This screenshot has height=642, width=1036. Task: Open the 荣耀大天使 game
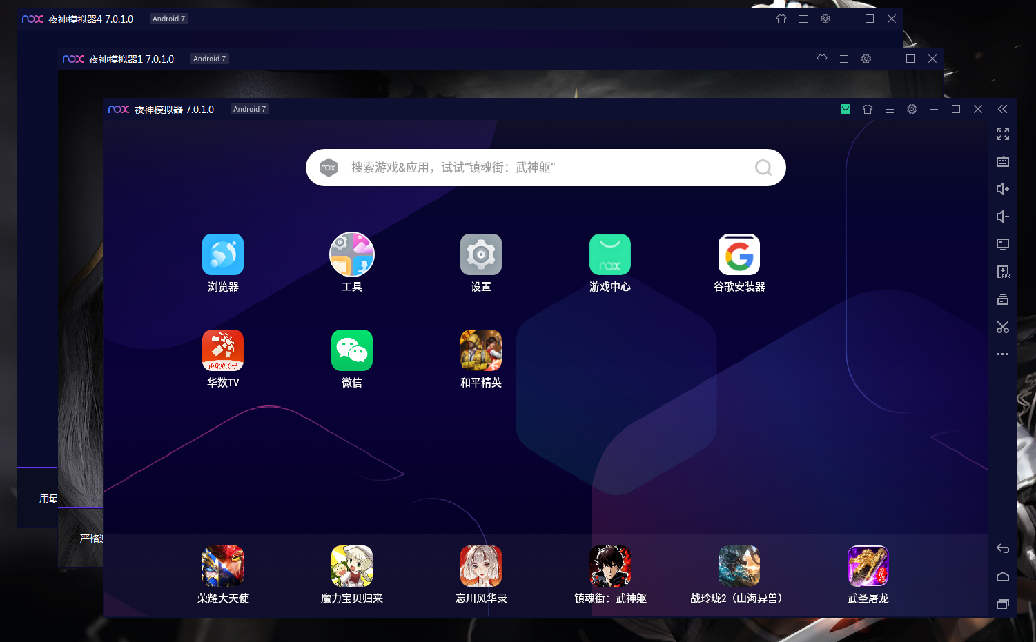[x=223, y=566]
